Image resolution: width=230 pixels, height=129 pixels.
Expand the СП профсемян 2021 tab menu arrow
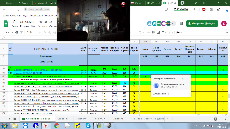[x=52, y=119]
